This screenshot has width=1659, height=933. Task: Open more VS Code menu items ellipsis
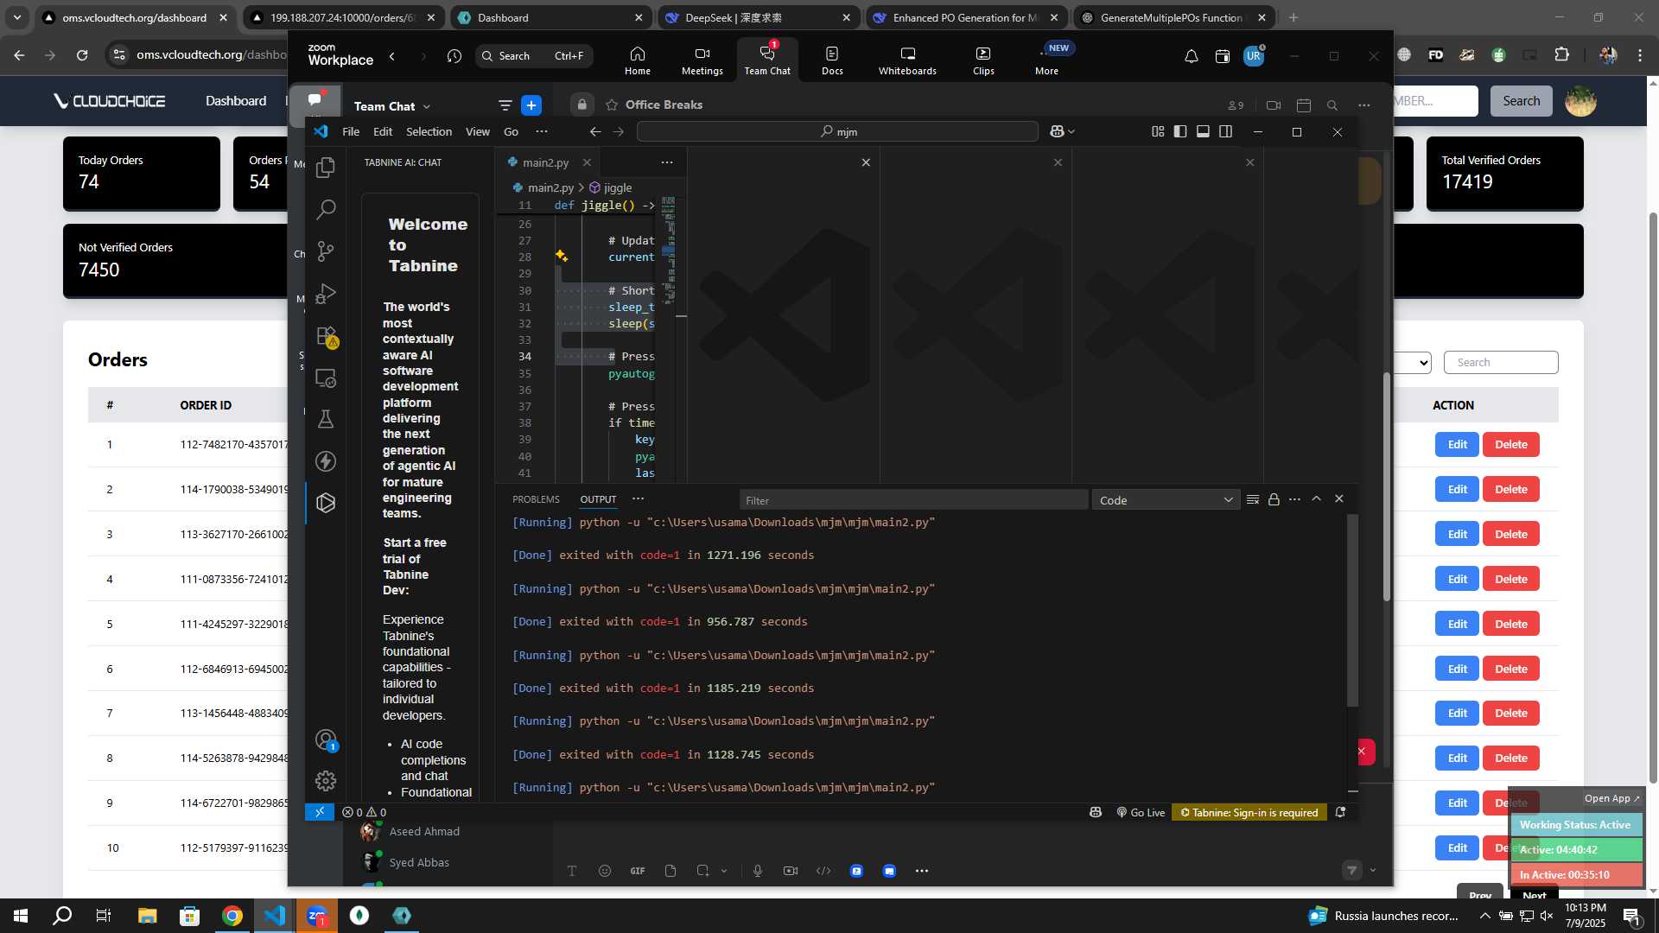[542, 131]
